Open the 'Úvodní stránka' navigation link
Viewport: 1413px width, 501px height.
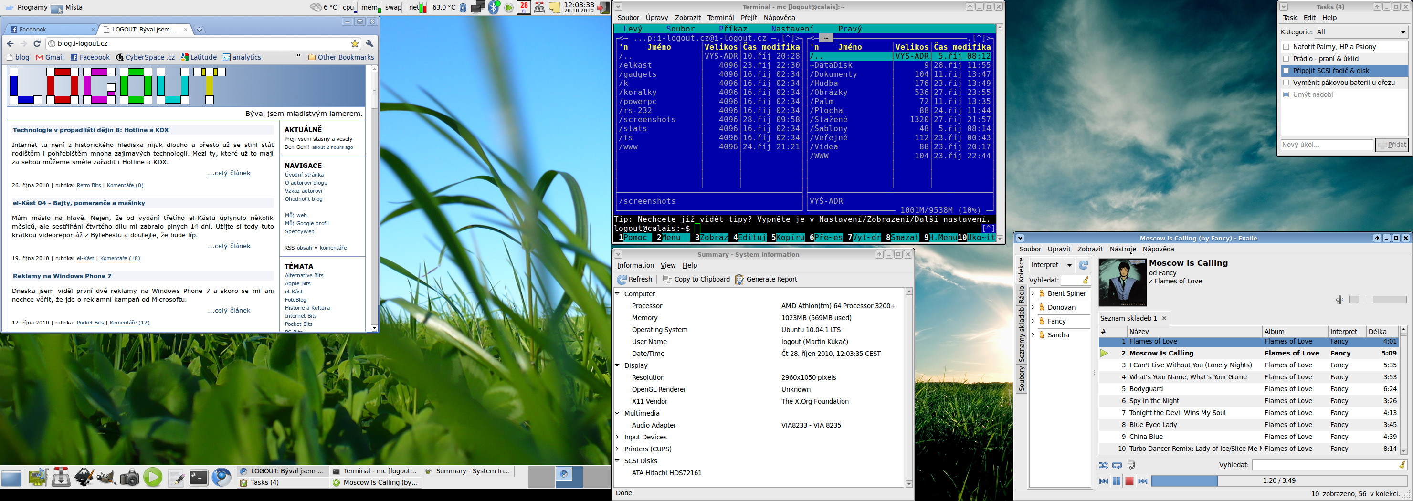304,175
